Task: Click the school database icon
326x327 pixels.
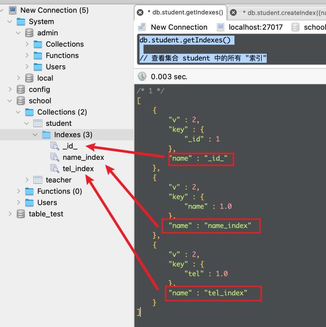Action: click(x=21, y=101)
